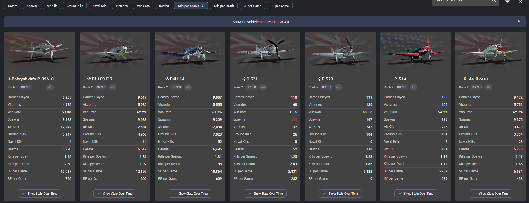Sort vehicles by Deaths
This screenshot has height=203, width=529.
pos(164,6)
